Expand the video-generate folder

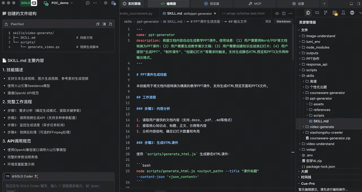[329, 127]
